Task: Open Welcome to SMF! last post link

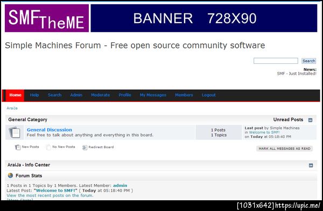Action: pos(264,132)
